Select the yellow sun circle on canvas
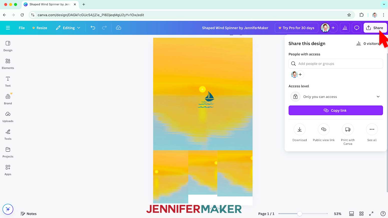 (x=202, y=89)
